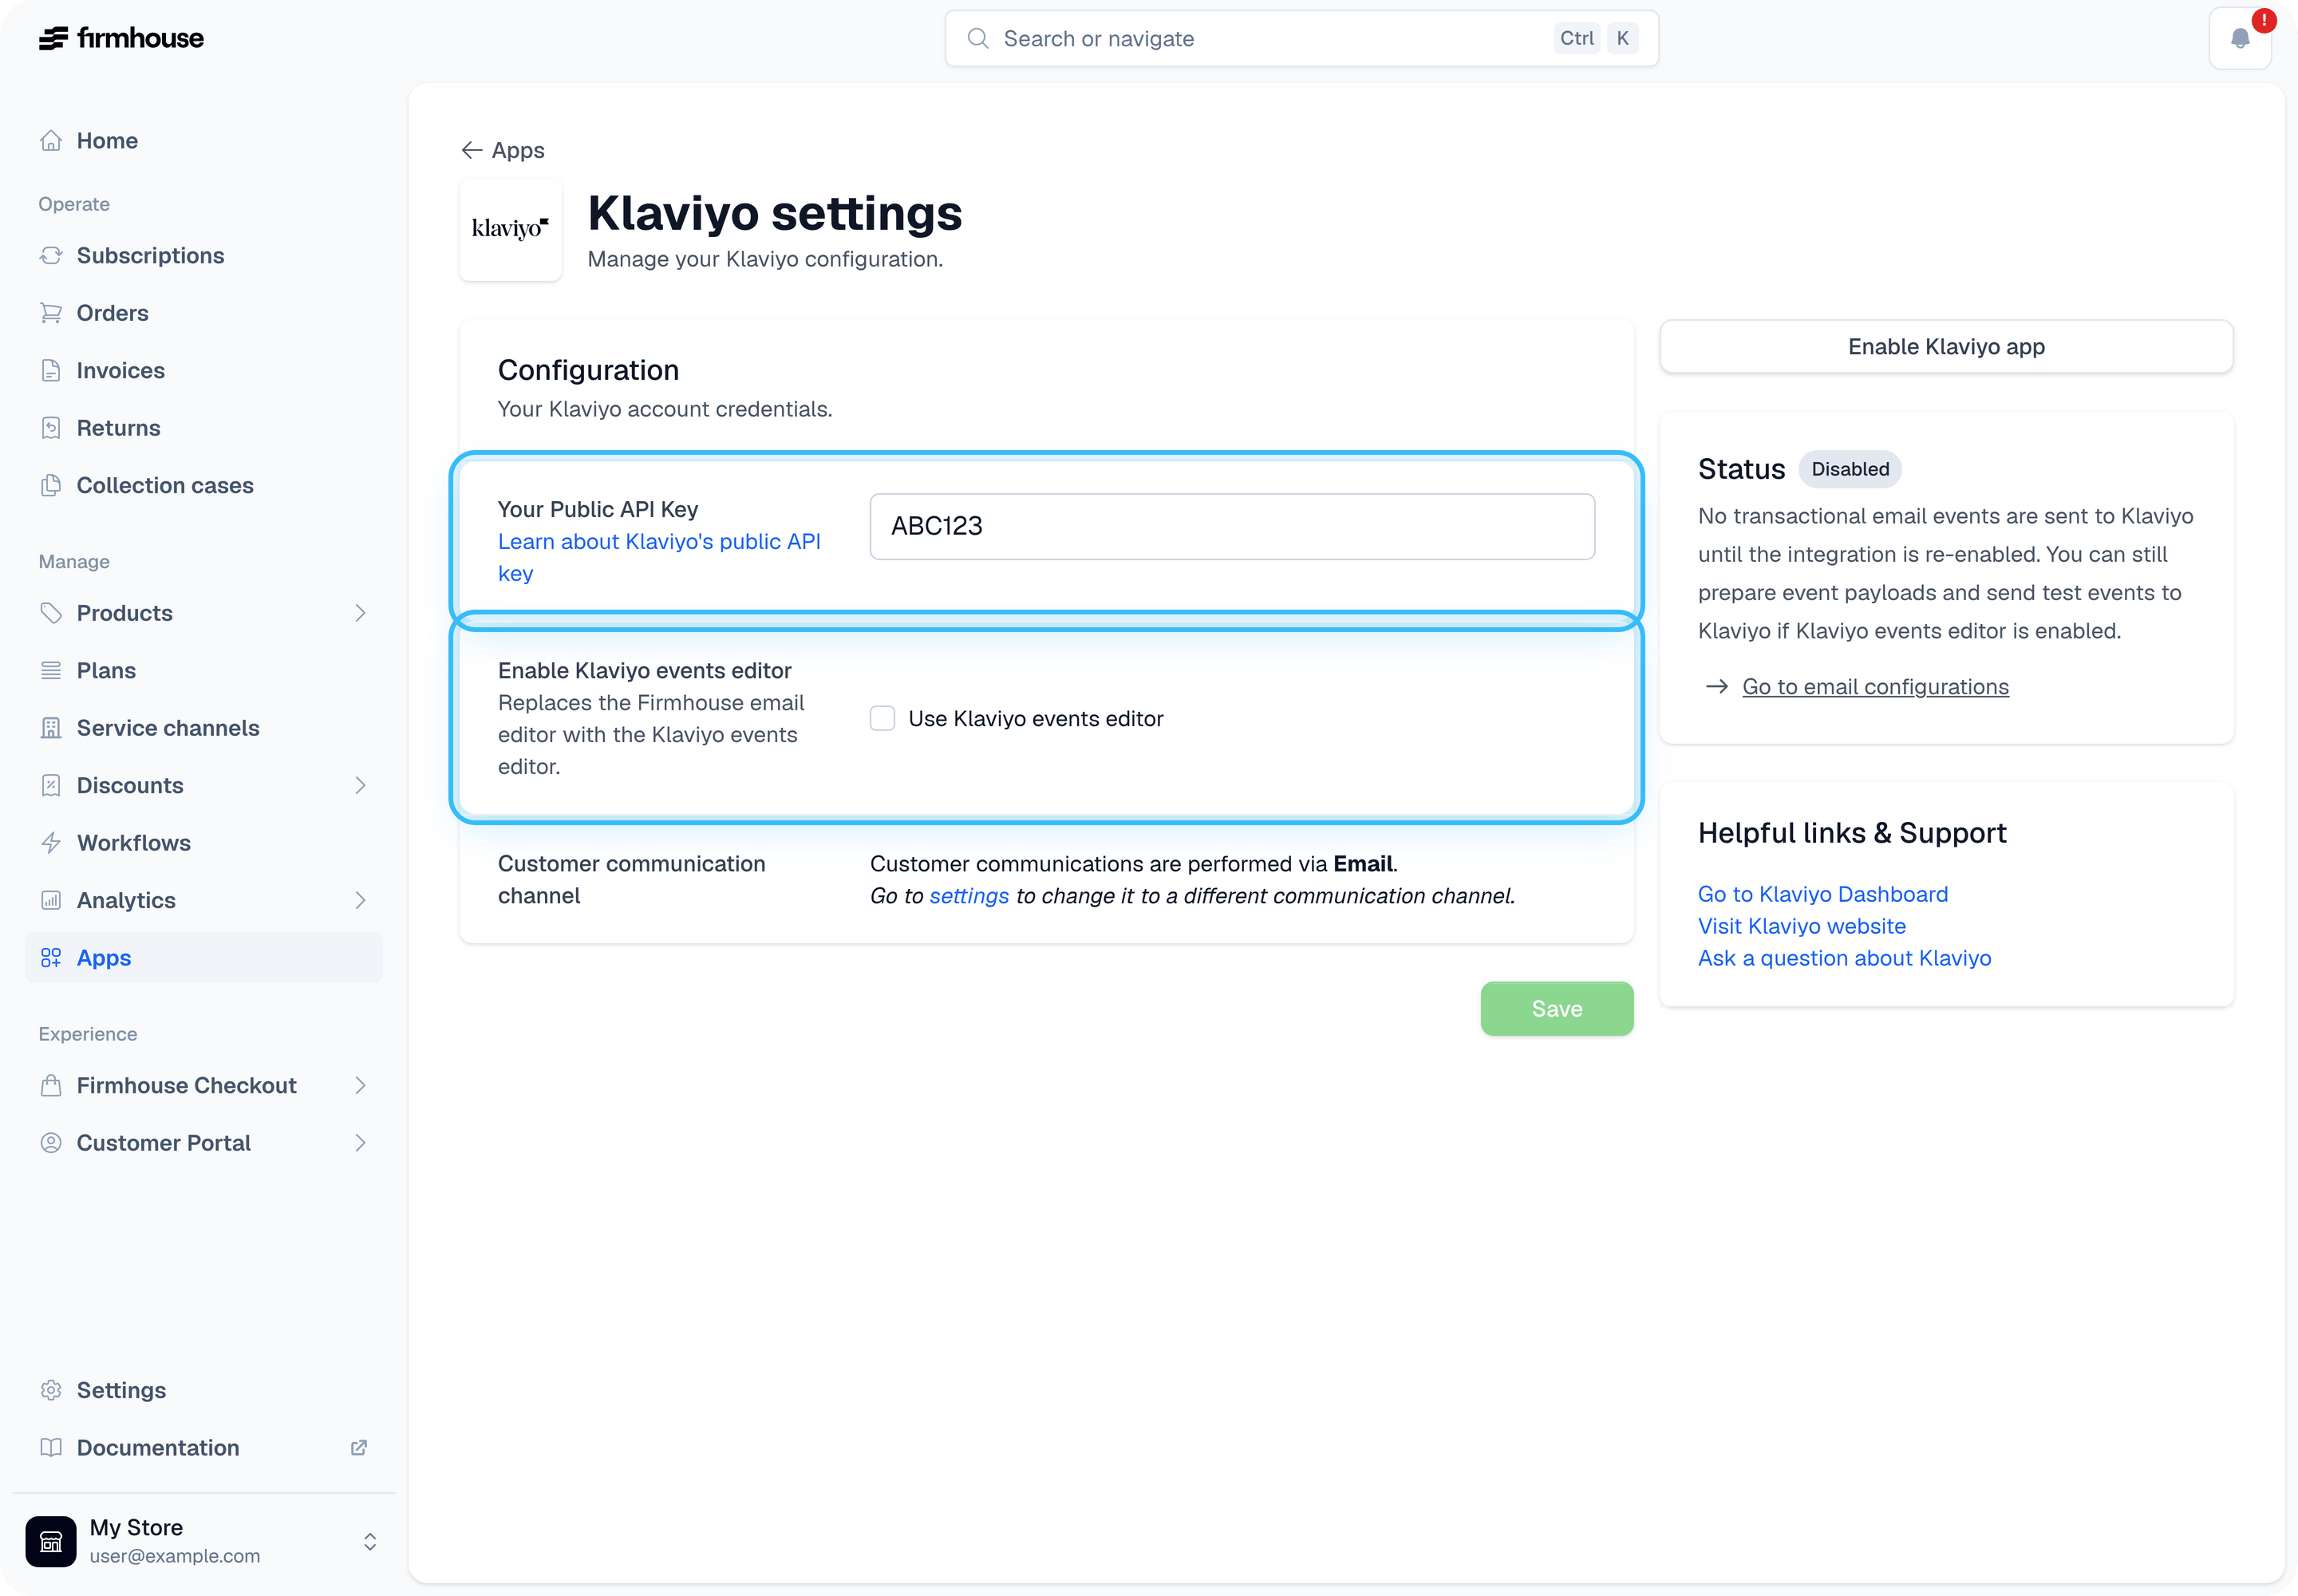The width and height of the screenshot is (2298, 1596).
Task: Expand the Discounts submenu chevron
Action: click(x=360, y=786)
